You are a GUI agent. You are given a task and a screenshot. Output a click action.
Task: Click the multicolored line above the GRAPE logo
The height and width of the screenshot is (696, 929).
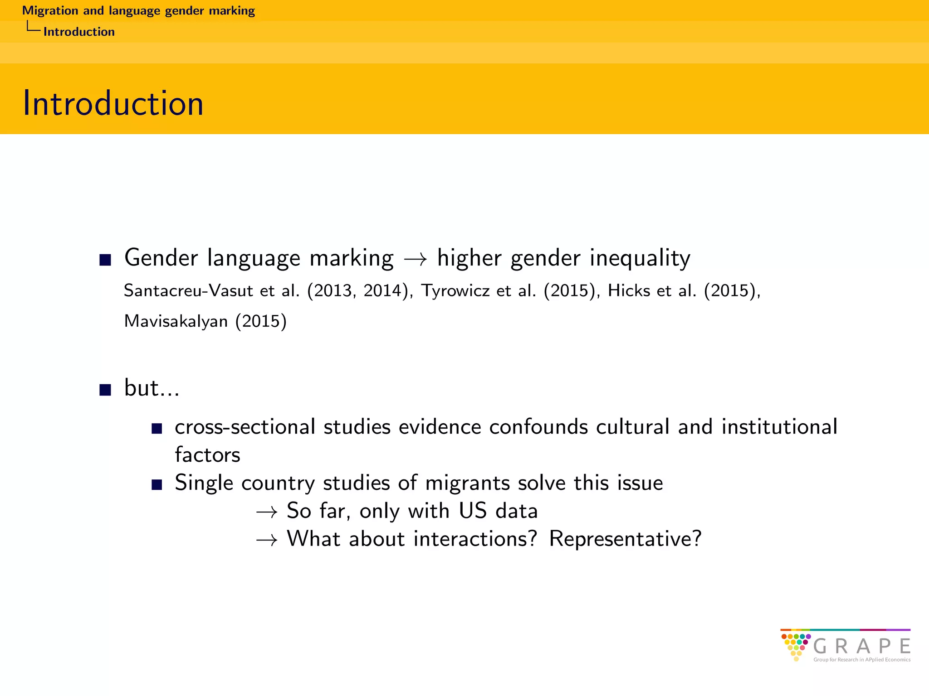click(845, 630)
